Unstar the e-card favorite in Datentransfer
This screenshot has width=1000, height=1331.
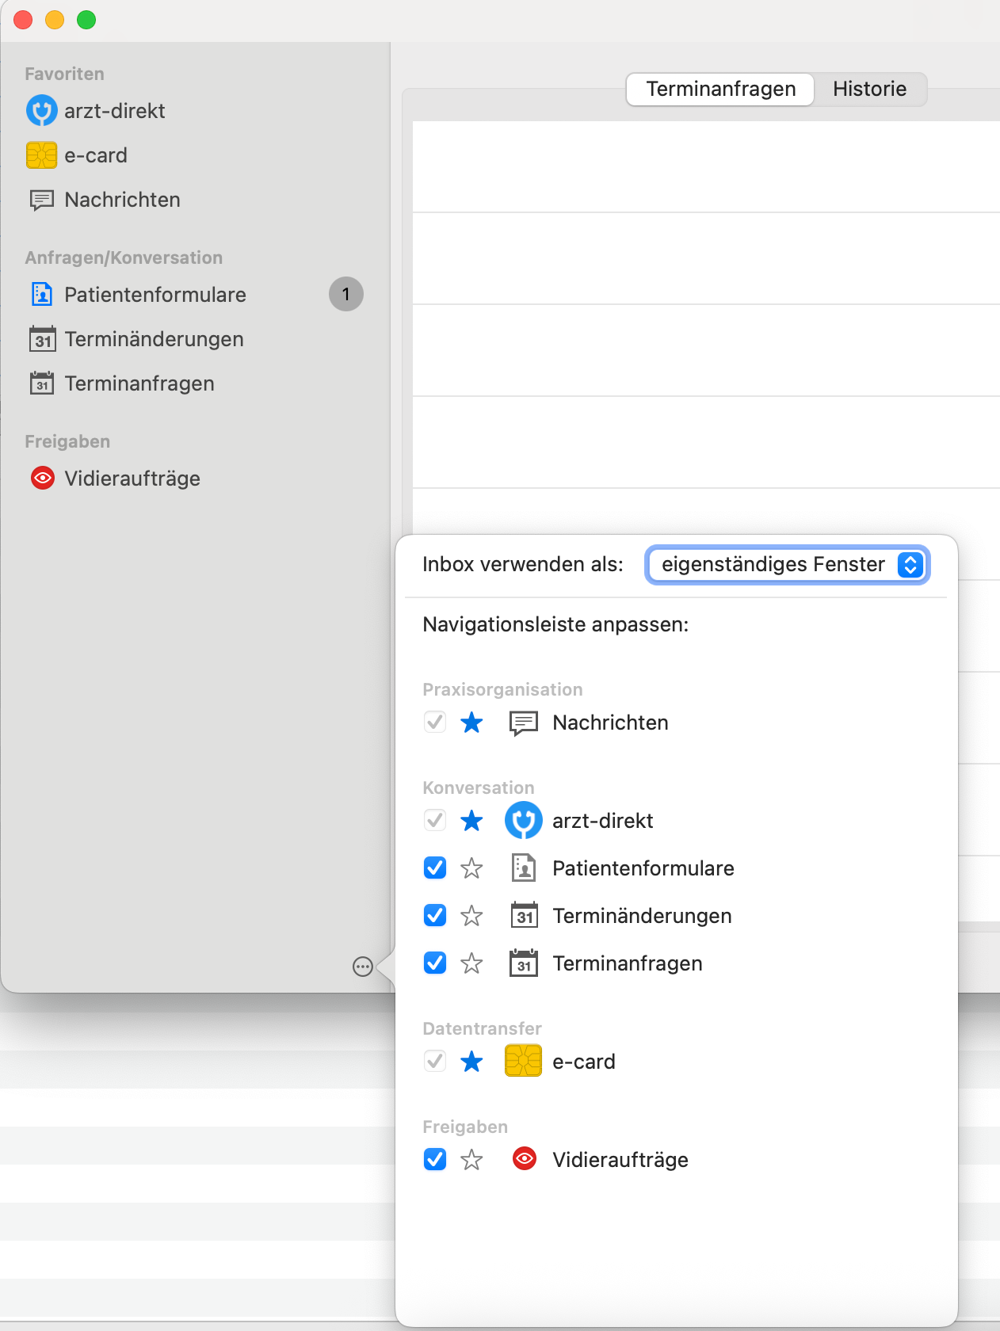(471, 1062)
